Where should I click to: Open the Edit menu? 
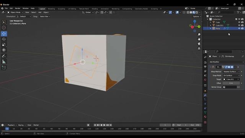coord(11,8)
